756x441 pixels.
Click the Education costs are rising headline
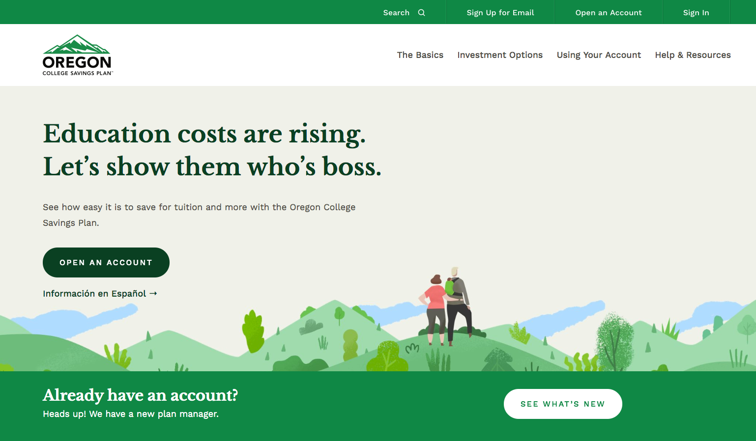(212, 150)
